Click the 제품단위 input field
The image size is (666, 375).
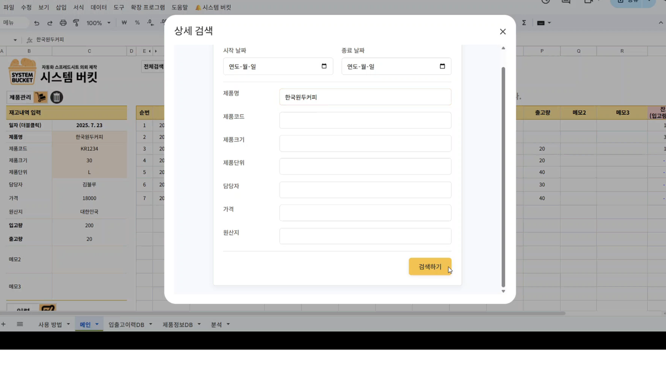pos(365,166)
